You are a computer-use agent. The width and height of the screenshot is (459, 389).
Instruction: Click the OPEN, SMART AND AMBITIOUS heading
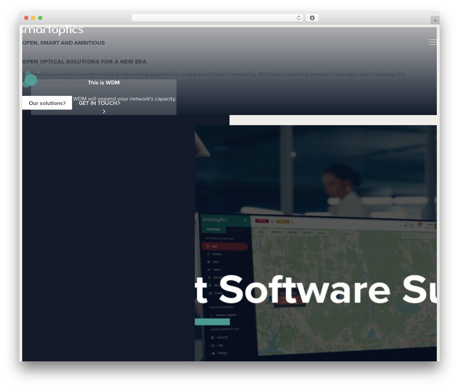(x=63, y=43)
